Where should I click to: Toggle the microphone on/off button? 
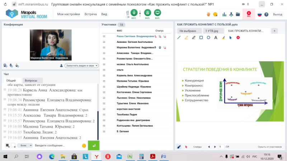134,13
